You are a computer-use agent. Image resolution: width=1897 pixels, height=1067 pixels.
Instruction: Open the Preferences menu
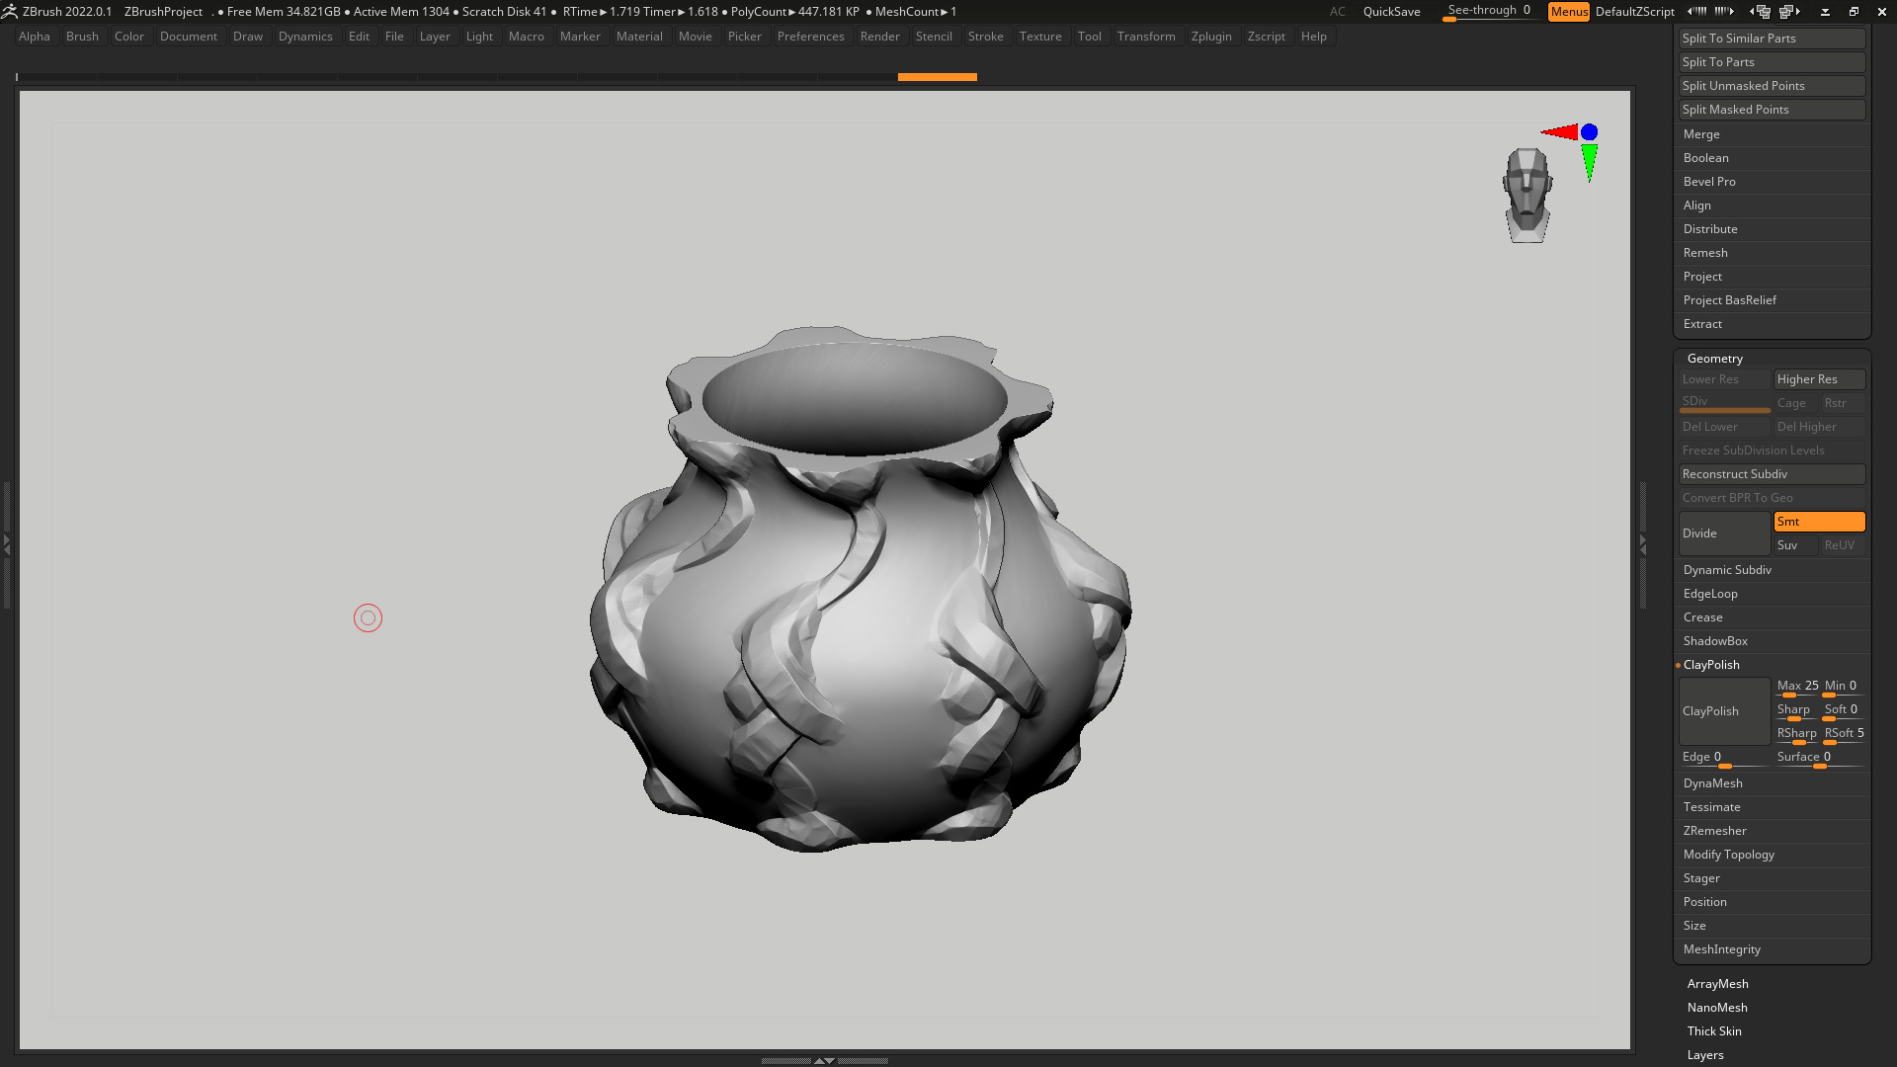click(810, 37)
